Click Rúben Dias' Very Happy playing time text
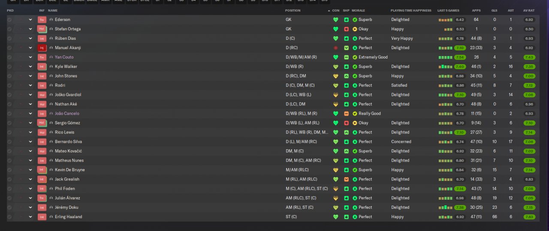The height and width of the screenshot is (231, 549). (402, 38)
